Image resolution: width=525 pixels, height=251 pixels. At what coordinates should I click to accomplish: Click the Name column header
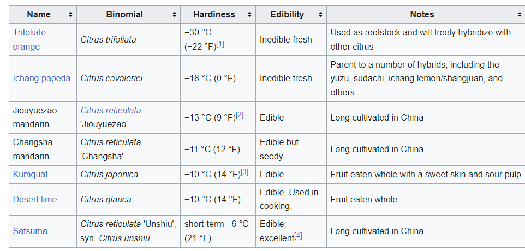pyautogui.click(x=38, y=15)
